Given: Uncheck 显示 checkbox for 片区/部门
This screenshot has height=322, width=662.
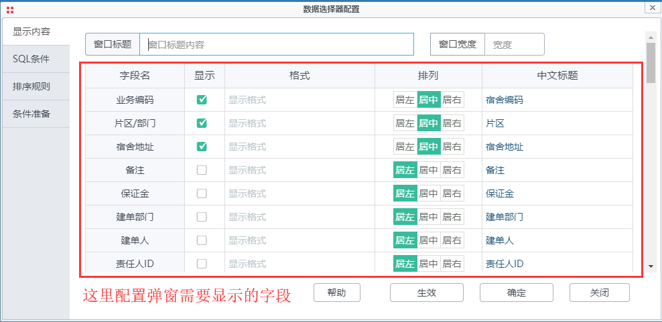Looking at the screenshot, I should (x=202, y=123).
